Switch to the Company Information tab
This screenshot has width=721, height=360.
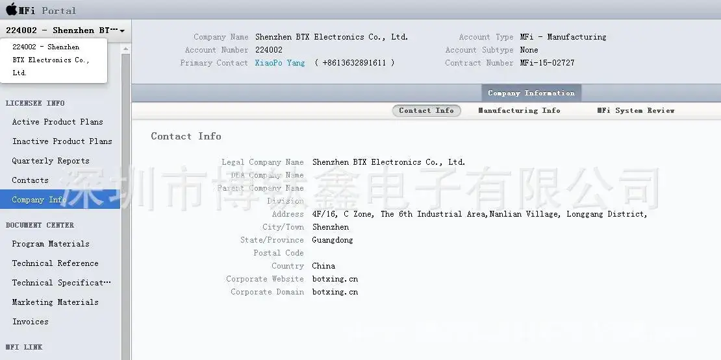(531, 93)
